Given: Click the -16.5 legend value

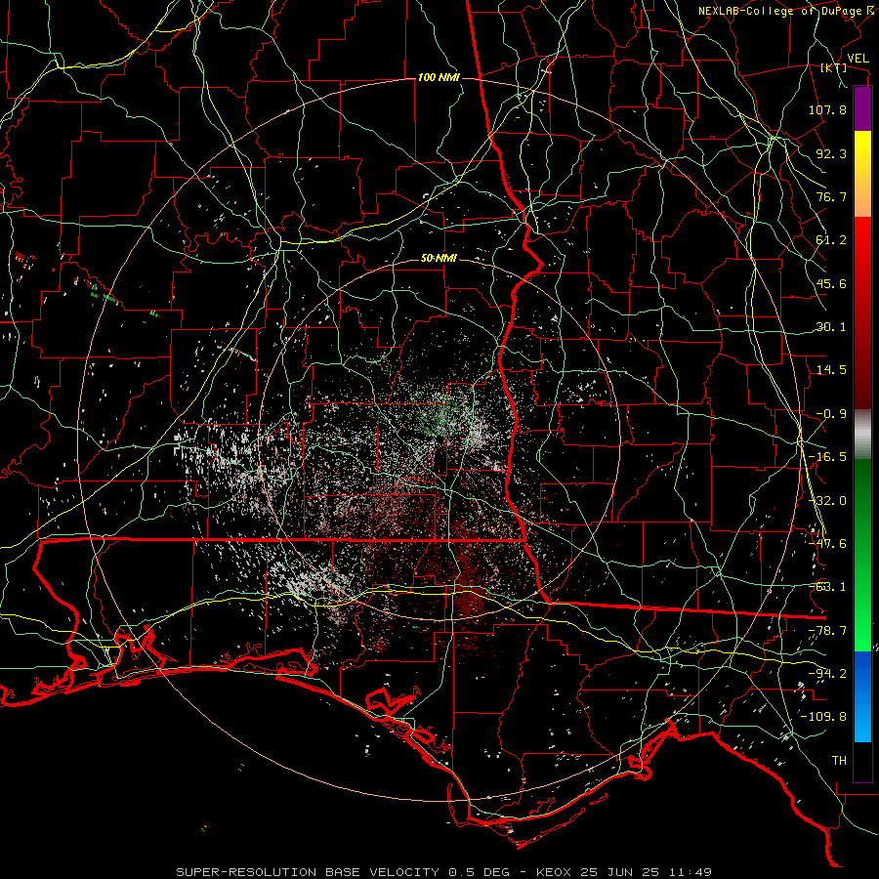Looking at the screenshot, I should point(827,457).
